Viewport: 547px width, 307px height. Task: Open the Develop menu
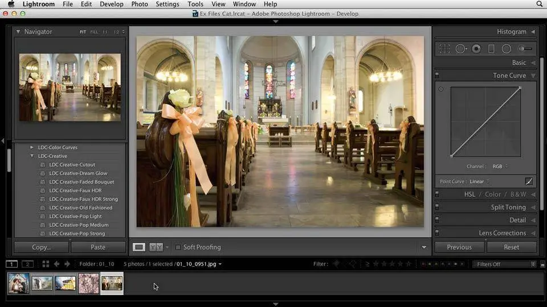pos(111,4)
